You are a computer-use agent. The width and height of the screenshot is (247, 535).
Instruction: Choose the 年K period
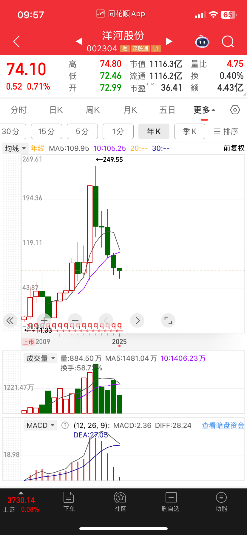154,131
